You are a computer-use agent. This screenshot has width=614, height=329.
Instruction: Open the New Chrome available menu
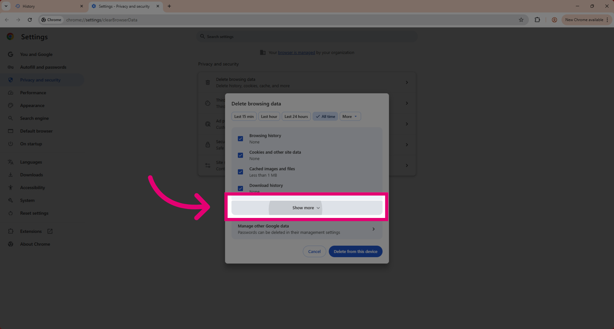point(587,20)
